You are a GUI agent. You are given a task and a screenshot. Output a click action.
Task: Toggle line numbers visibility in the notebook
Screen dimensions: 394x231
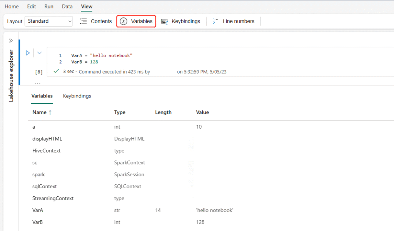[x=233, y=21]
